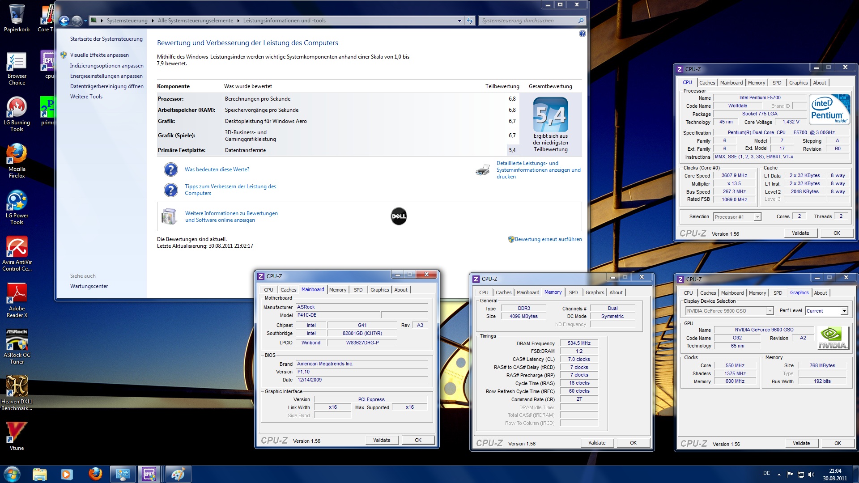Open Vtune desktop icon
859x483 pixels.
17,436
